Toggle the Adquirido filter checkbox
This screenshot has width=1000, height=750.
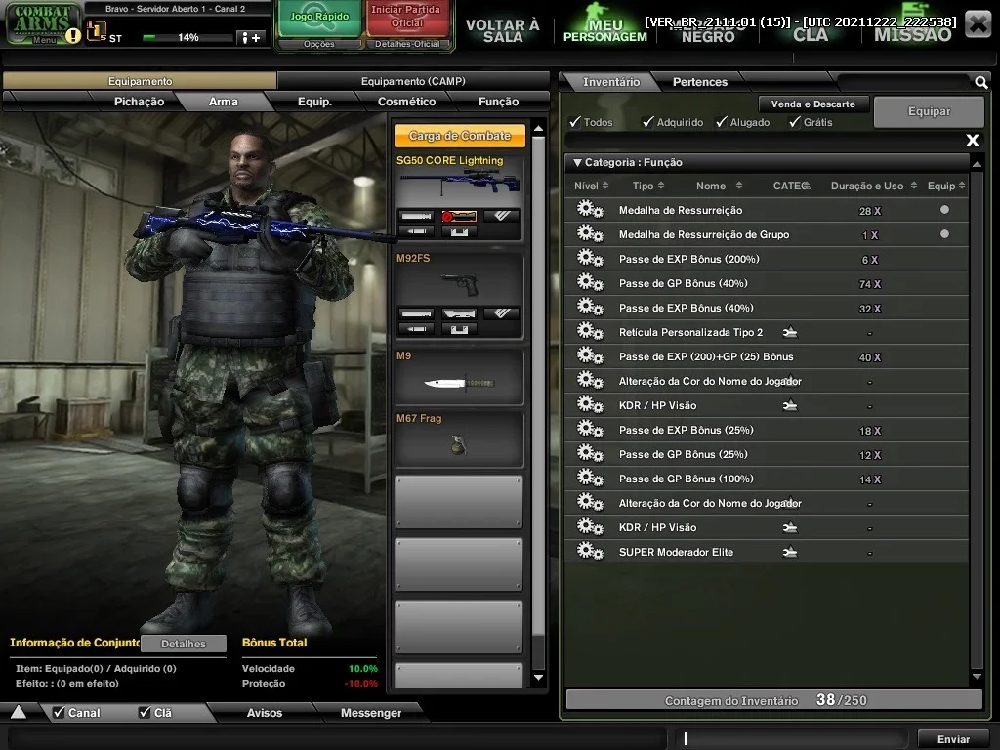(648, 122)
